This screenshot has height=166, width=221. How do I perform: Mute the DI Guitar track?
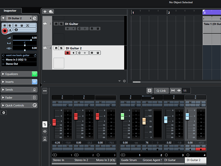click(56, 24)
